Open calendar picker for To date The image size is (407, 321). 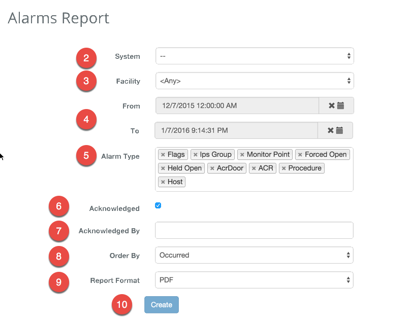coord(340,130)
